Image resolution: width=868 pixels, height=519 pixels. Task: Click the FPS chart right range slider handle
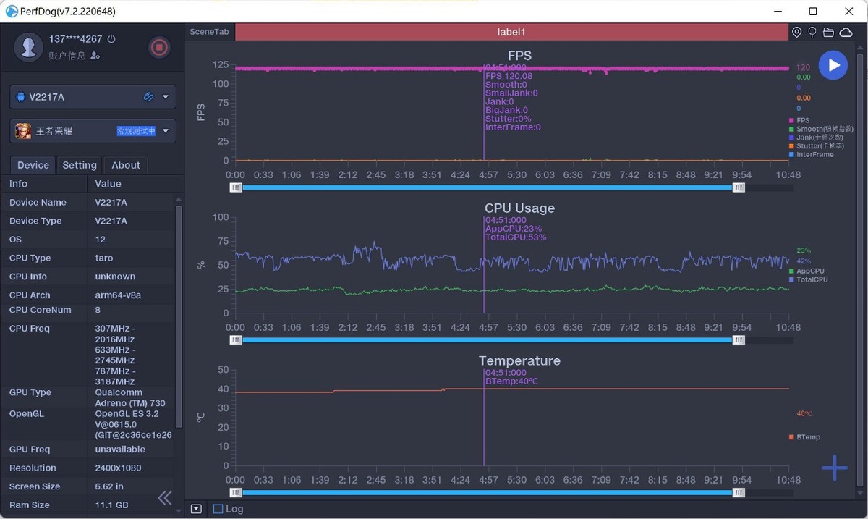tap(738, 187)
